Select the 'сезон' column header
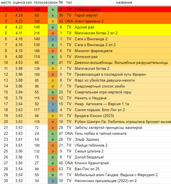 (53, 3)
